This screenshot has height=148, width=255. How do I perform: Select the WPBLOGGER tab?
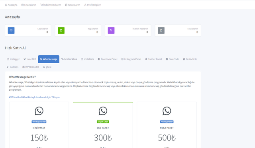[x=31, y=67]
